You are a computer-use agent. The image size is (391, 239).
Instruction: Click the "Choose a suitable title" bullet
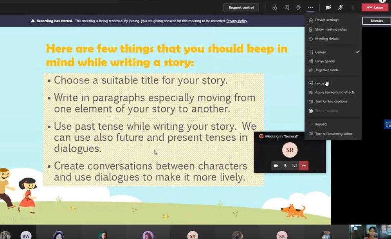(141, 80)
